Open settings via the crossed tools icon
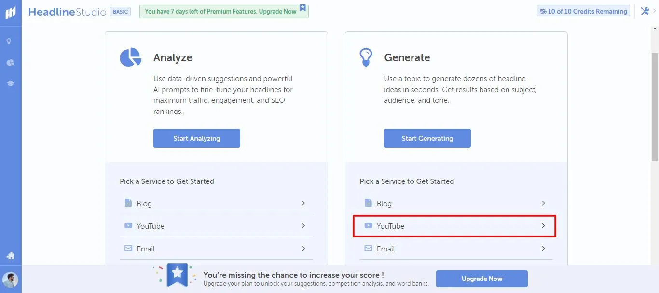The height and width of the screenshot is (293, 659). click(645, 10)
